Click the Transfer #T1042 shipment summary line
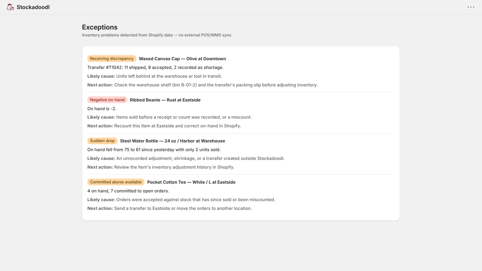 (155, 67)
